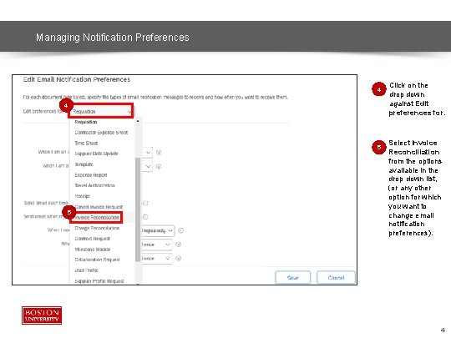Click the Boston University logo
Screen dimensions: 451x338
click(x=42, y=315)
